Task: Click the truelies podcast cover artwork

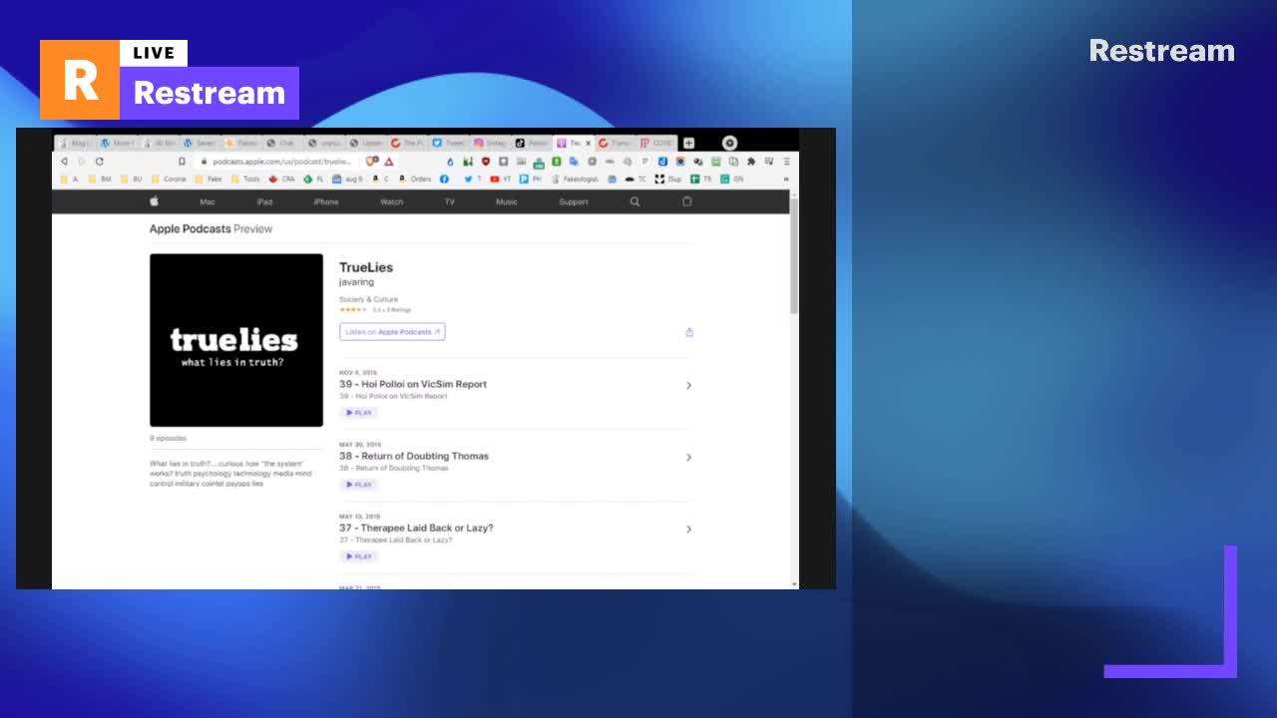Action: pos(236,340)
